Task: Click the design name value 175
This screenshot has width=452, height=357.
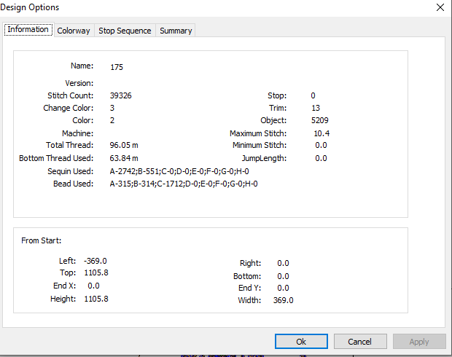Action: point(117,67)
